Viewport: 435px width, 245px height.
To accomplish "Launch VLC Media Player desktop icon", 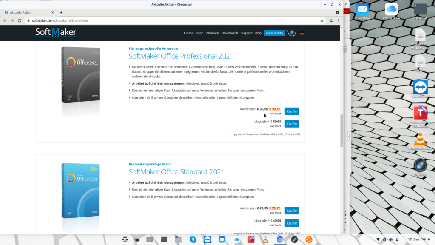I will pyautogui.click(x=420, y=140).
